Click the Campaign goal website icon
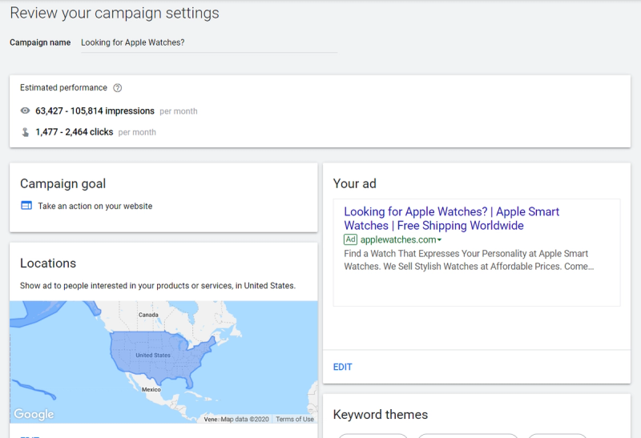The height and width of the screenshot is (438, 641). click(26, 206)
